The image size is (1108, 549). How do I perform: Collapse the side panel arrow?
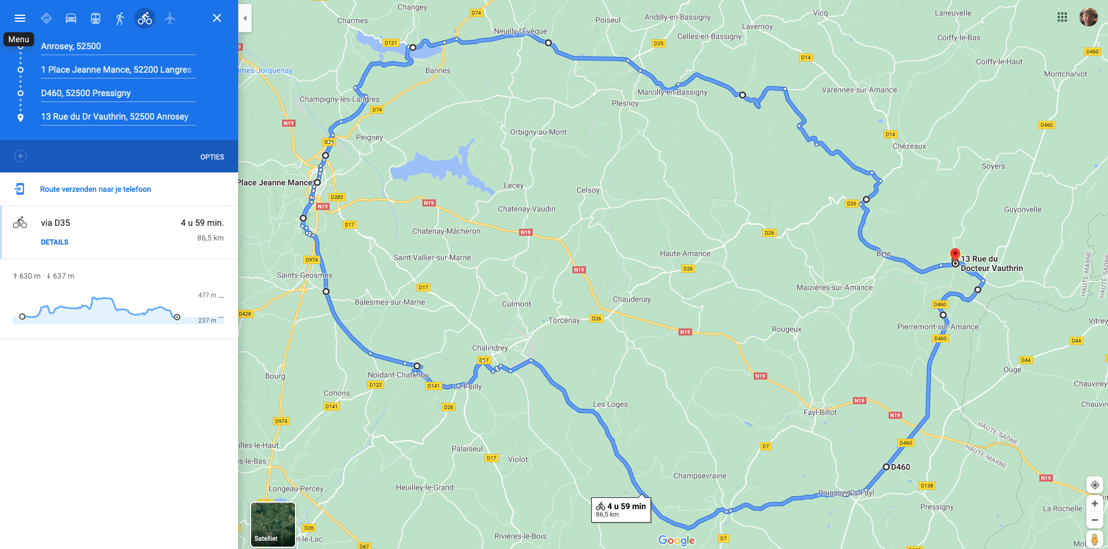pos(245,18)
